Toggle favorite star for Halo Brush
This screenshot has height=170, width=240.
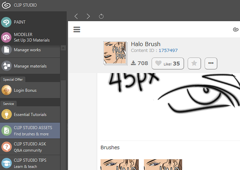click(x=194, y=63)
